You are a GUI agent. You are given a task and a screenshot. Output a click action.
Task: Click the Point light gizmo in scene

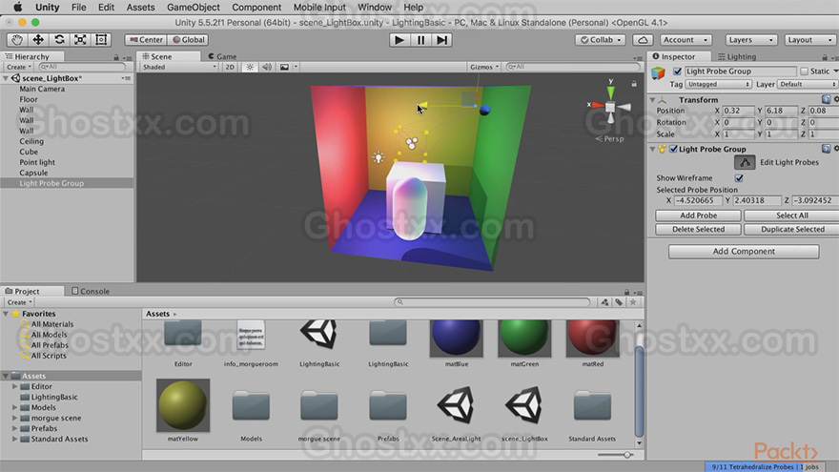point(379,157)
